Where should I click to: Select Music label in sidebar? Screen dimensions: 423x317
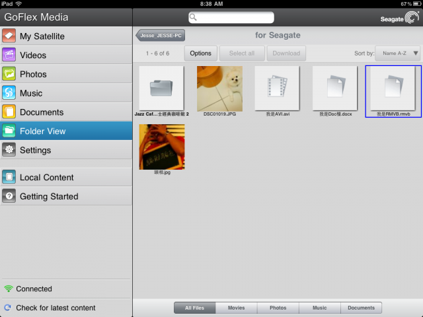31,93
